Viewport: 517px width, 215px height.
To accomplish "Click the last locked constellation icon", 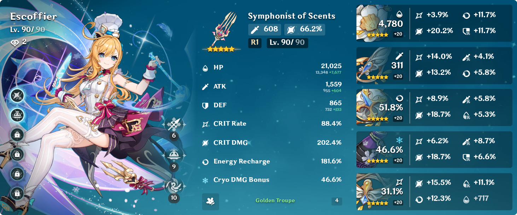I will click(x=17, y=193).
